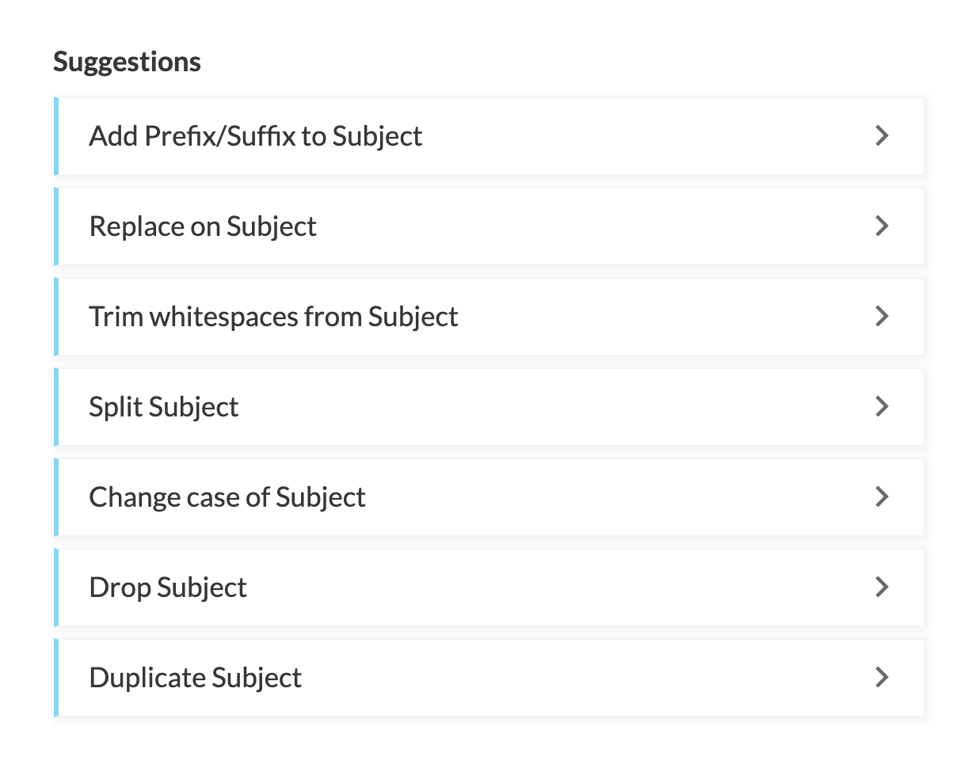Click the chevron icon for Duplicate Subject
Screen dimensions: 979x768
click(882, 678)
